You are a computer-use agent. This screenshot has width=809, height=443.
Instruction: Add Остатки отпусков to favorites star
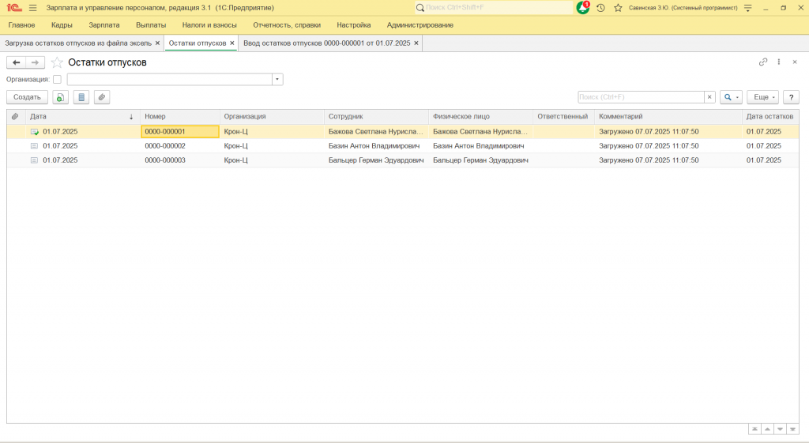point(57,62)
